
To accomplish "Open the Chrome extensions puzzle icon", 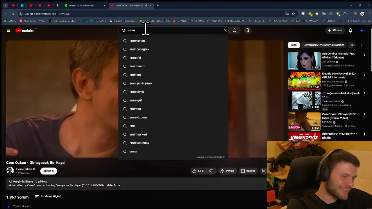I will click(345, 14).
